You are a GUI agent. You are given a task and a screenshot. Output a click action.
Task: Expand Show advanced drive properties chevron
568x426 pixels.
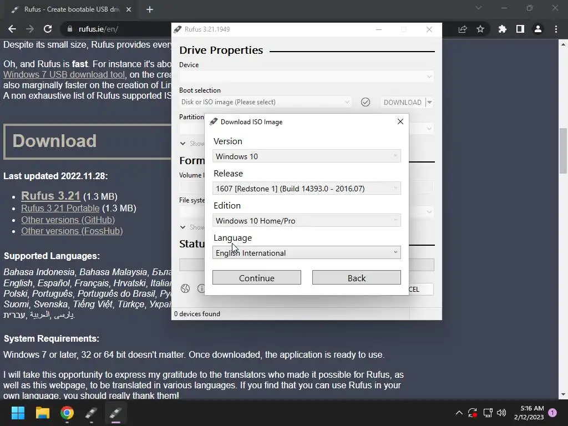182,144
